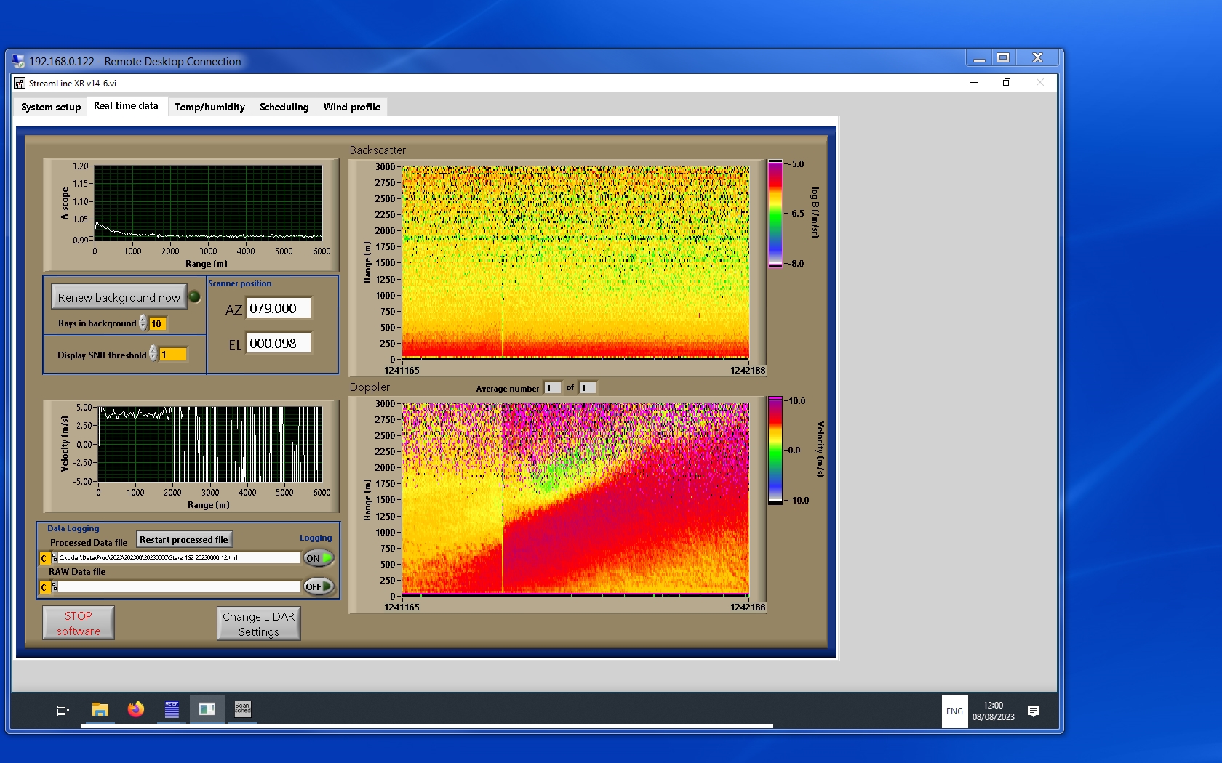
Task: Click the green LED next to Renew background
Action: click(x=195, y=296)
